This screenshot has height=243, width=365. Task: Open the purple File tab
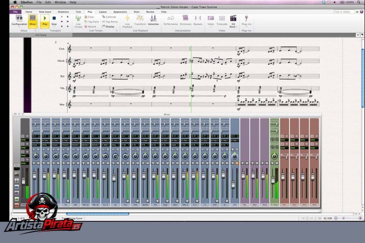[x=15, y=12]
